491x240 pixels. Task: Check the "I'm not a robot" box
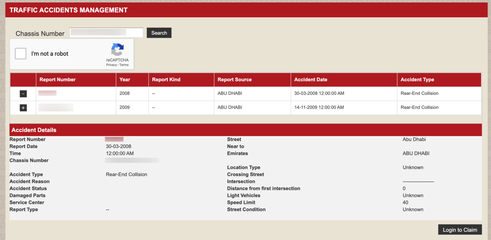point(20,53)
